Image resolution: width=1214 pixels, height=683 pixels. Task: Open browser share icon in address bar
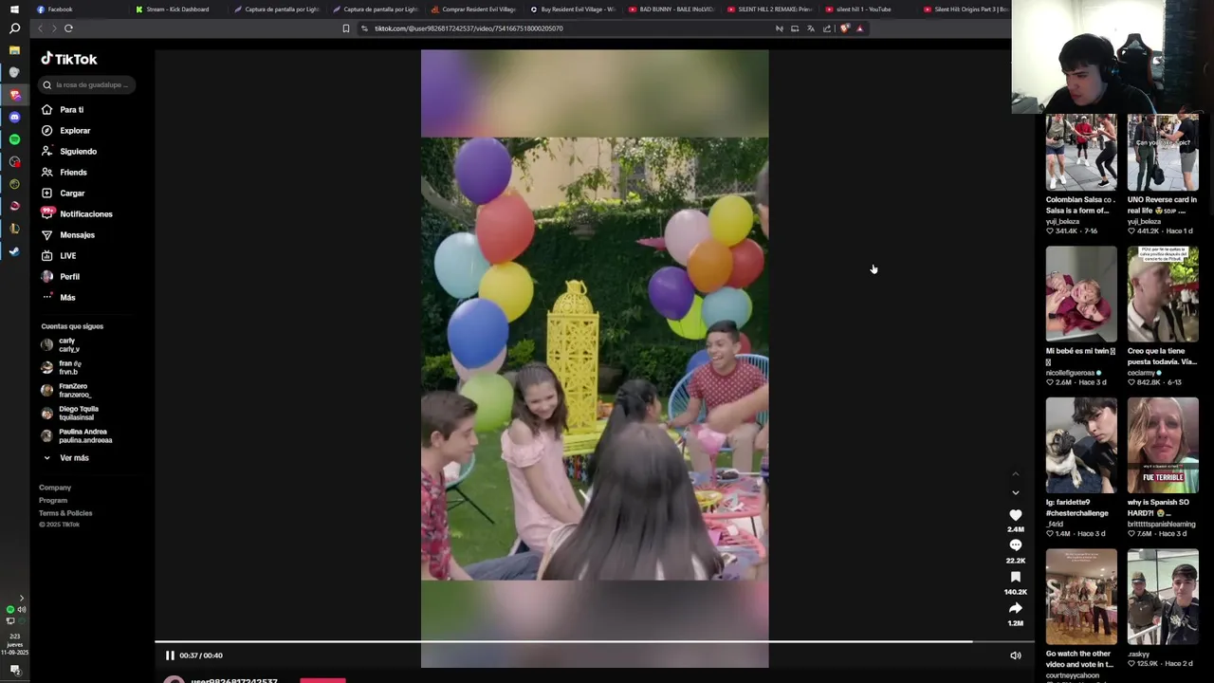[x=826, y=28]
